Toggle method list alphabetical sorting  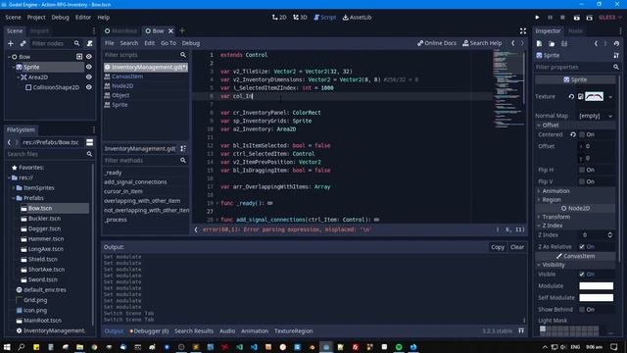tap(183, 148)
